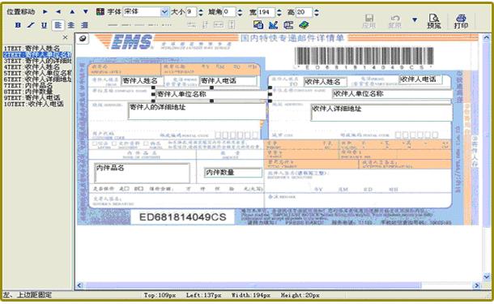Select list item 10TEXT:收件人电话
The image size is (494, 304).
click(34, 104)
